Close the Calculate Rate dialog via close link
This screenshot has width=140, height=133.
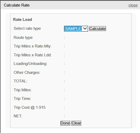(x=133, y=5)
